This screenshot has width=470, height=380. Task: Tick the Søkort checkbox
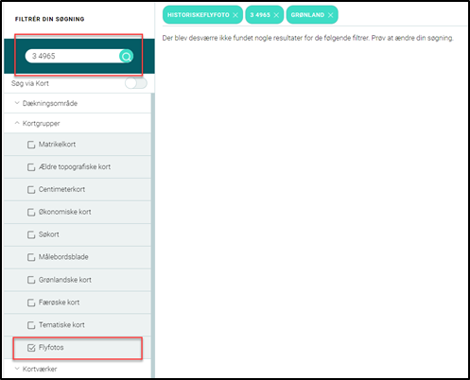coord(31,234)
